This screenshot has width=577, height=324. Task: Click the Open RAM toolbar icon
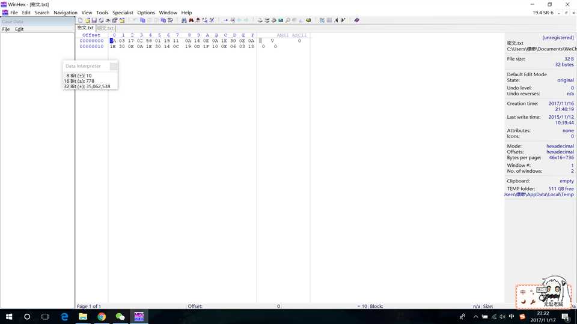click(x=281, y=20)
